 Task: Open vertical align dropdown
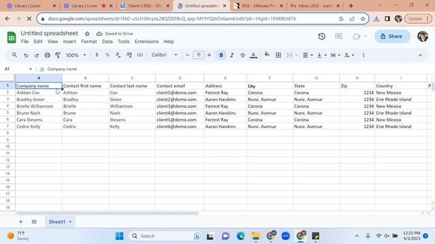[x=321, y=55]
